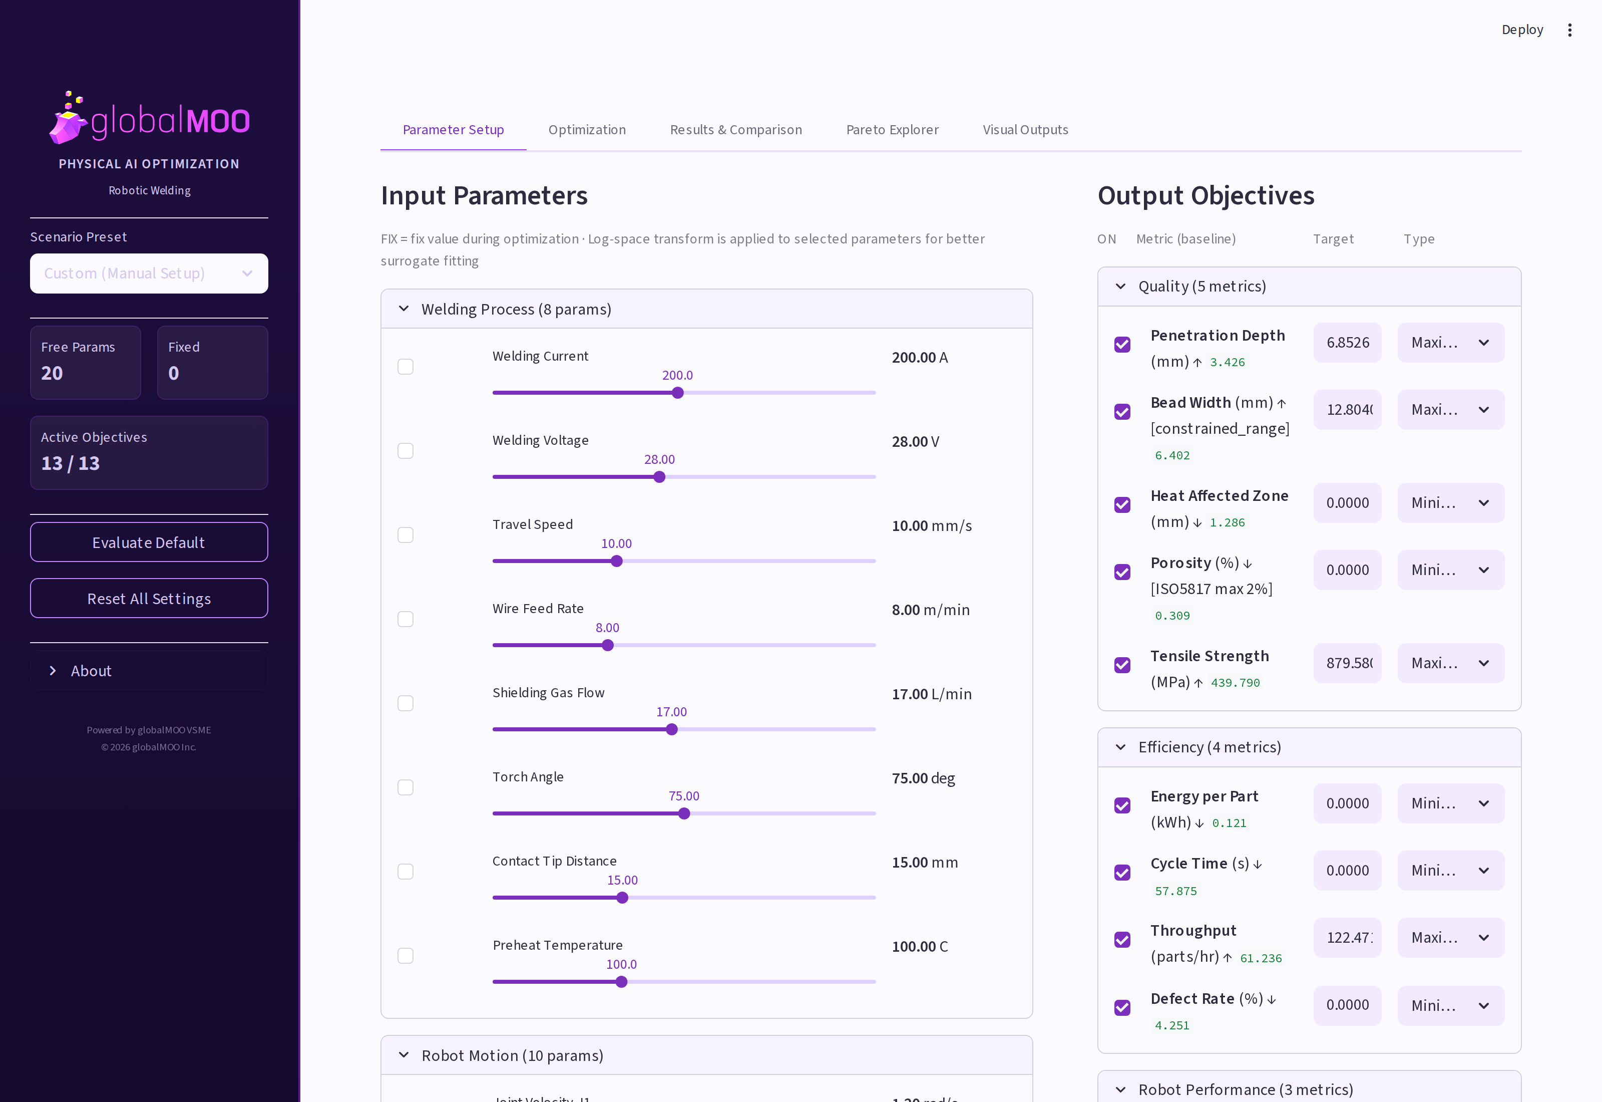Disable the Tensile Strength objective
1602x1102 pixels.
pyautogui.click(x=1122, y=665)
